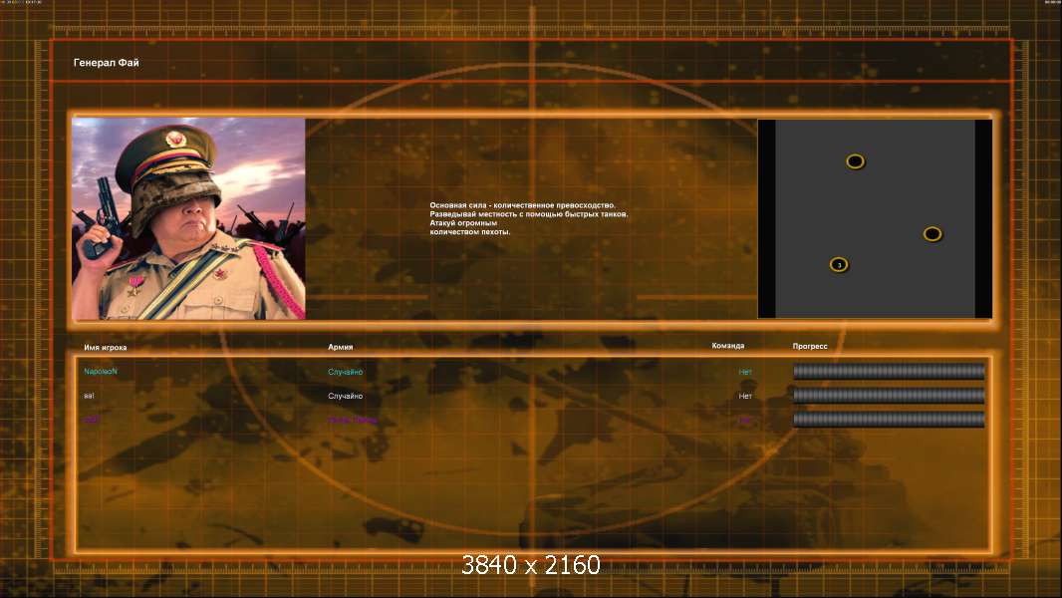The height and width of the screenshot is (598, 1062).
Task: Click the white Нет team value
Action: click(745, 397)
